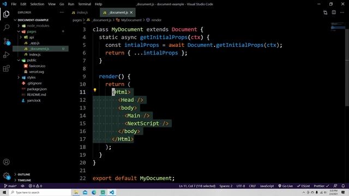The width and height of the screenshot is (349, 196).
Task: Open the Explorer view in activity bar
Action: click(6, 14)
